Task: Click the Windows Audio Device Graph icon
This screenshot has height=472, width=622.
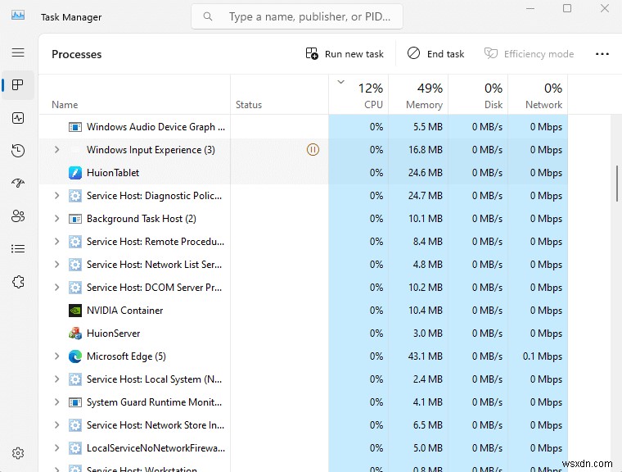Action: [75, 127]
